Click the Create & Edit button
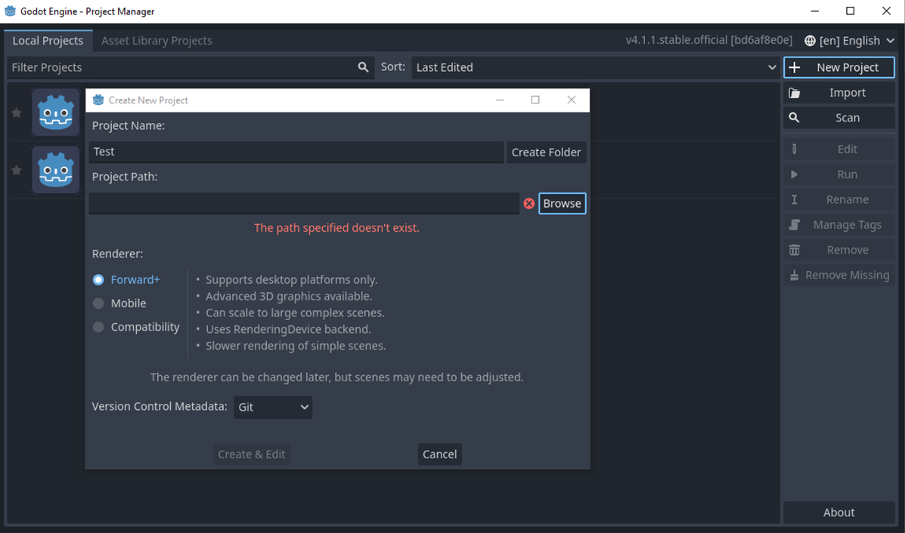 (252, 454)
